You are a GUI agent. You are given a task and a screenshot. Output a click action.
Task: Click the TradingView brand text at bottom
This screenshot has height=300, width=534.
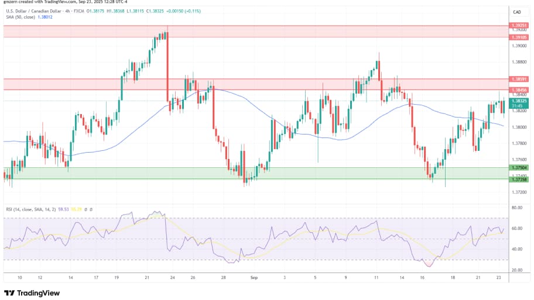coord(39,292)
